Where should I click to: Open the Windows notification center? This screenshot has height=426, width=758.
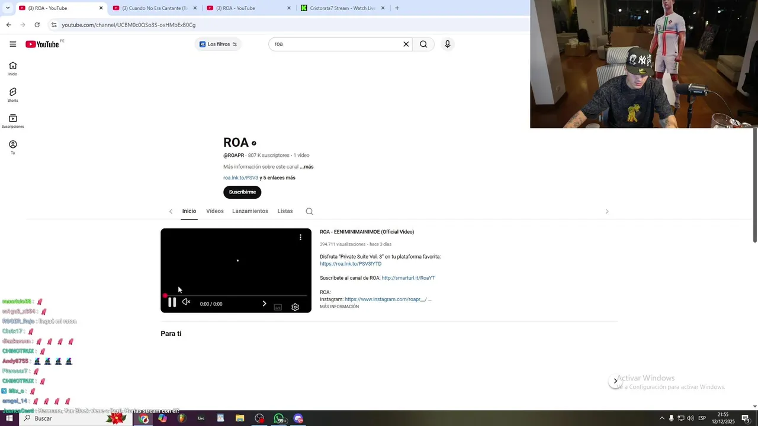[x=746, y=418]
